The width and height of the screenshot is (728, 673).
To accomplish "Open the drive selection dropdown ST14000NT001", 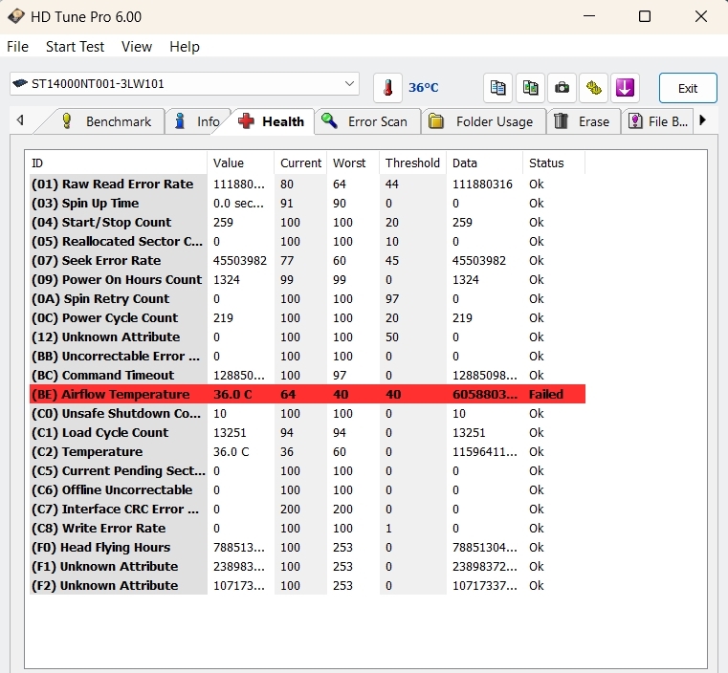I will (x=185, y=84).
